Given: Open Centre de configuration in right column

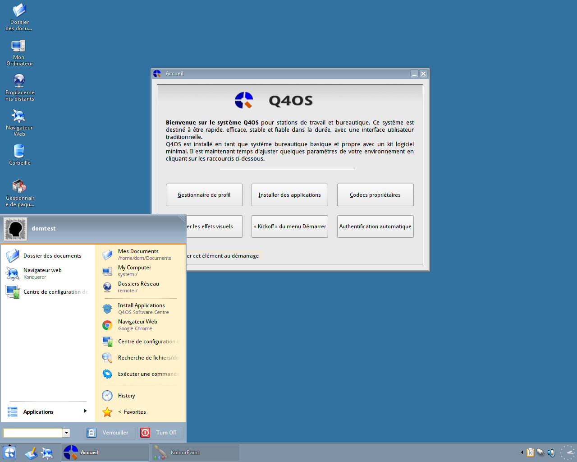Looking at the screenshot, I should [141, 342].
